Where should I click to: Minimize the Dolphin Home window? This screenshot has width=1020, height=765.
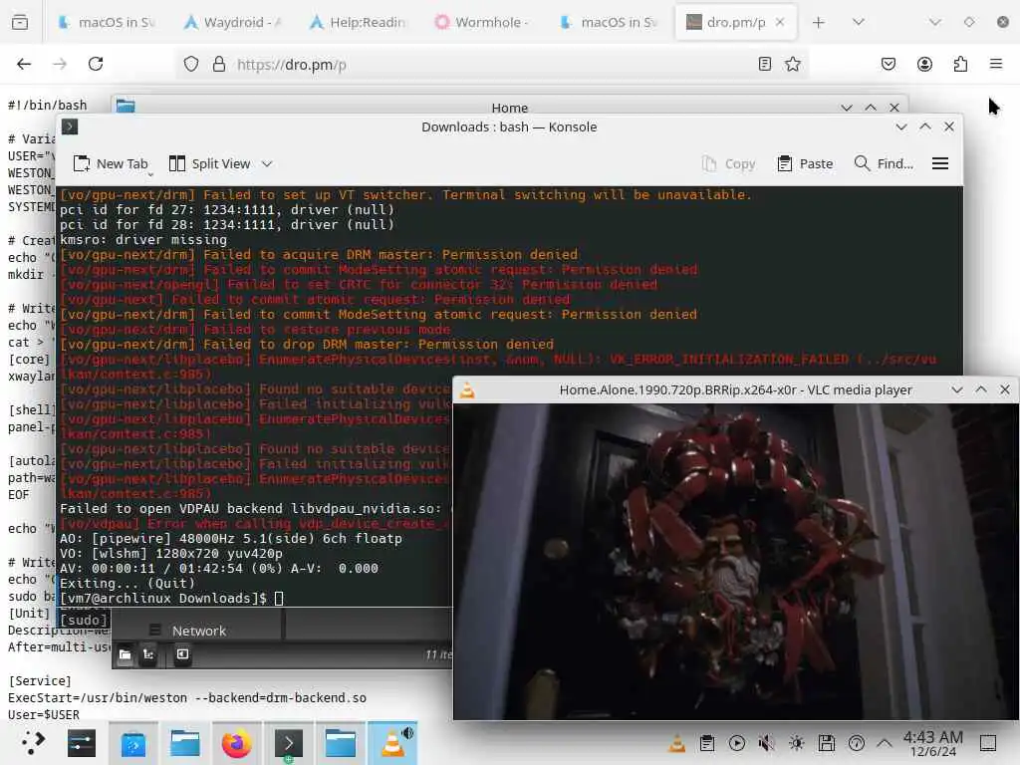847,108
